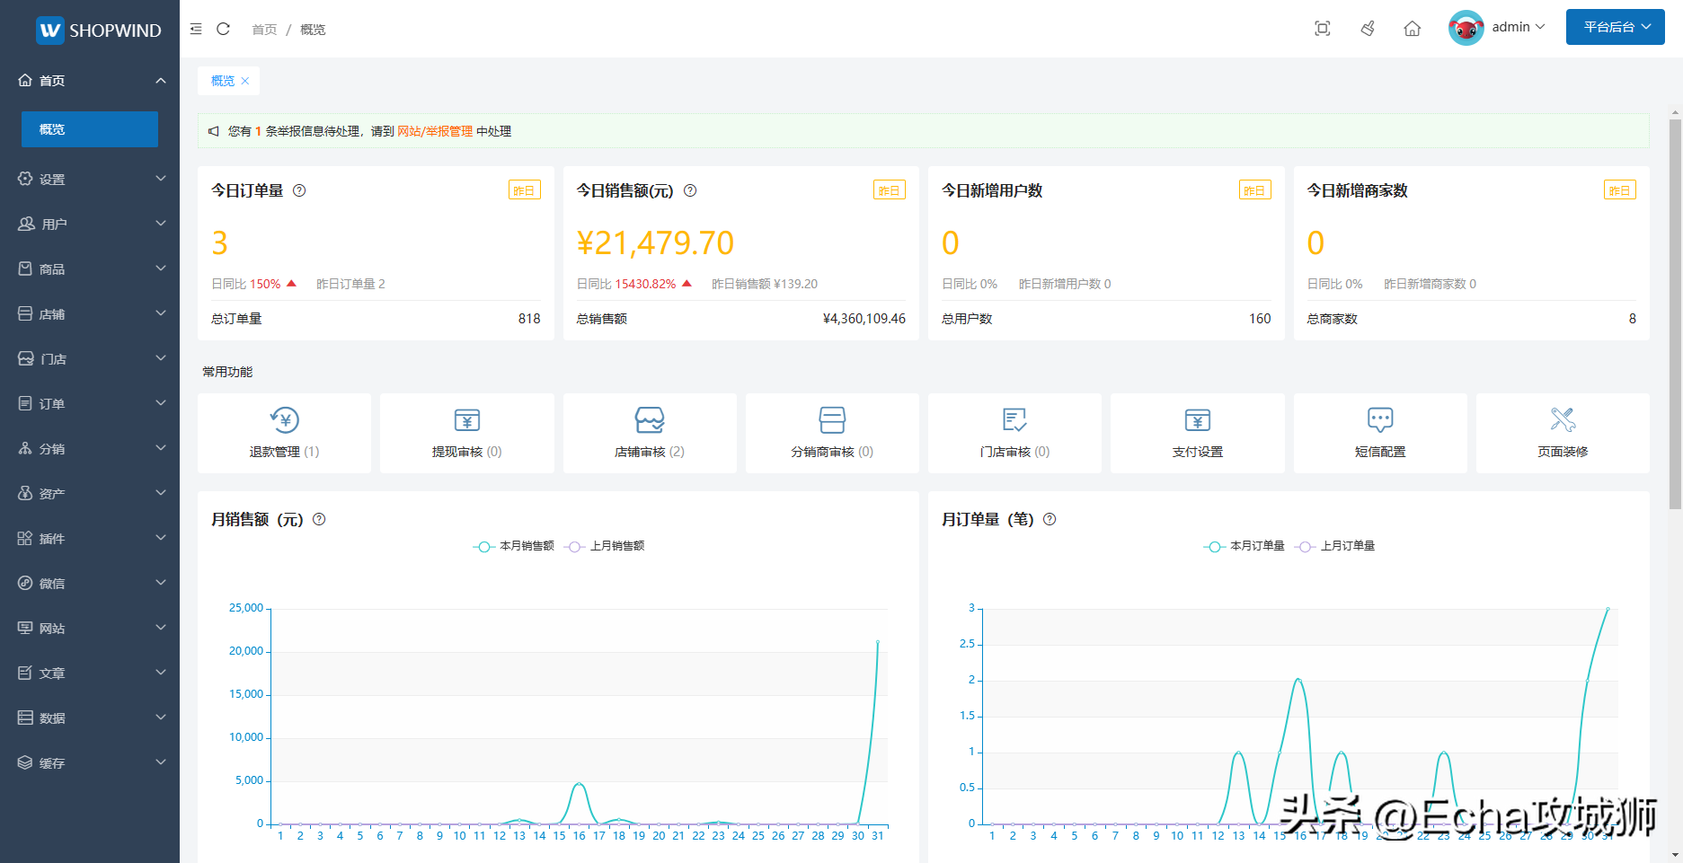The image size is (1683, 863).
Task: Switch 今日新增用户数 card to 昨日
Action: [1255, 190]
